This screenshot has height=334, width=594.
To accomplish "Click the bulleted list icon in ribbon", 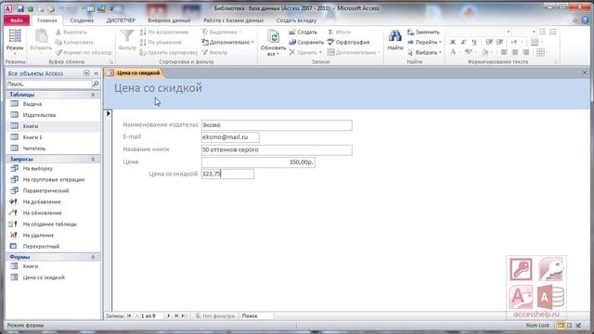I will pyautogui.click(x=543, y=32).
